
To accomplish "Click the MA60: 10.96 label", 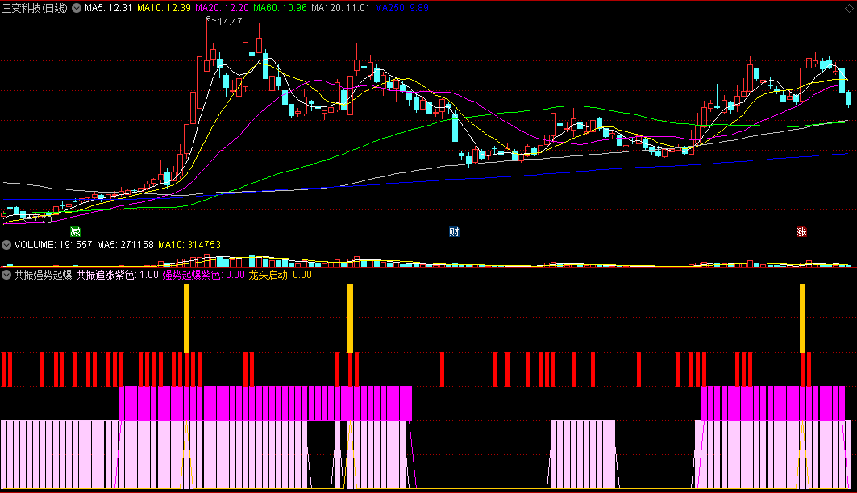I will (x=280, y=8).
